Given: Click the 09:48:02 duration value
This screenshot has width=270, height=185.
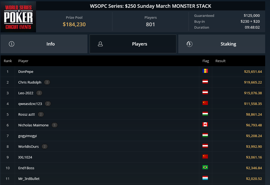Looking at the screenshot, I should [252, 27].
